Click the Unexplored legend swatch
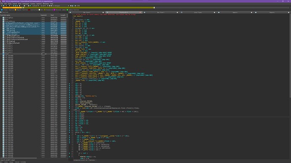 click(45, 10)
